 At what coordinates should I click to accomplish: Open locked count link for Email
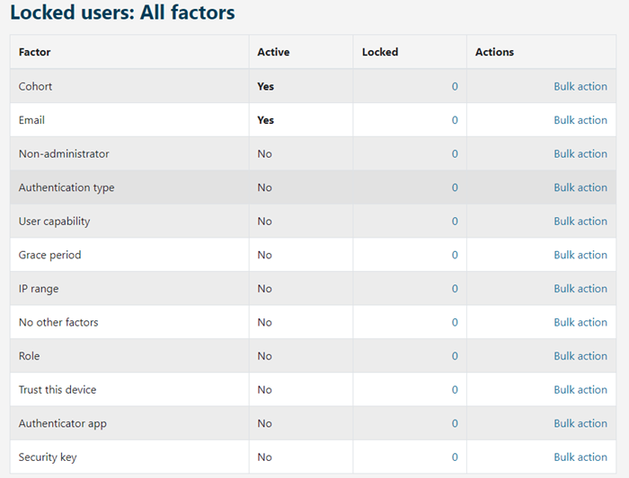tap(455, 120)
